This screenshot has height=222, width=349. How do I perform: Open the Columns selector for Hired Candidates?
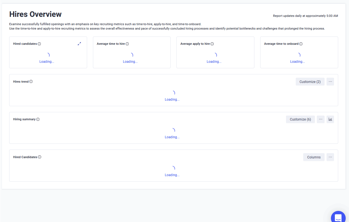pyautogui.click(x=314, y=157)
